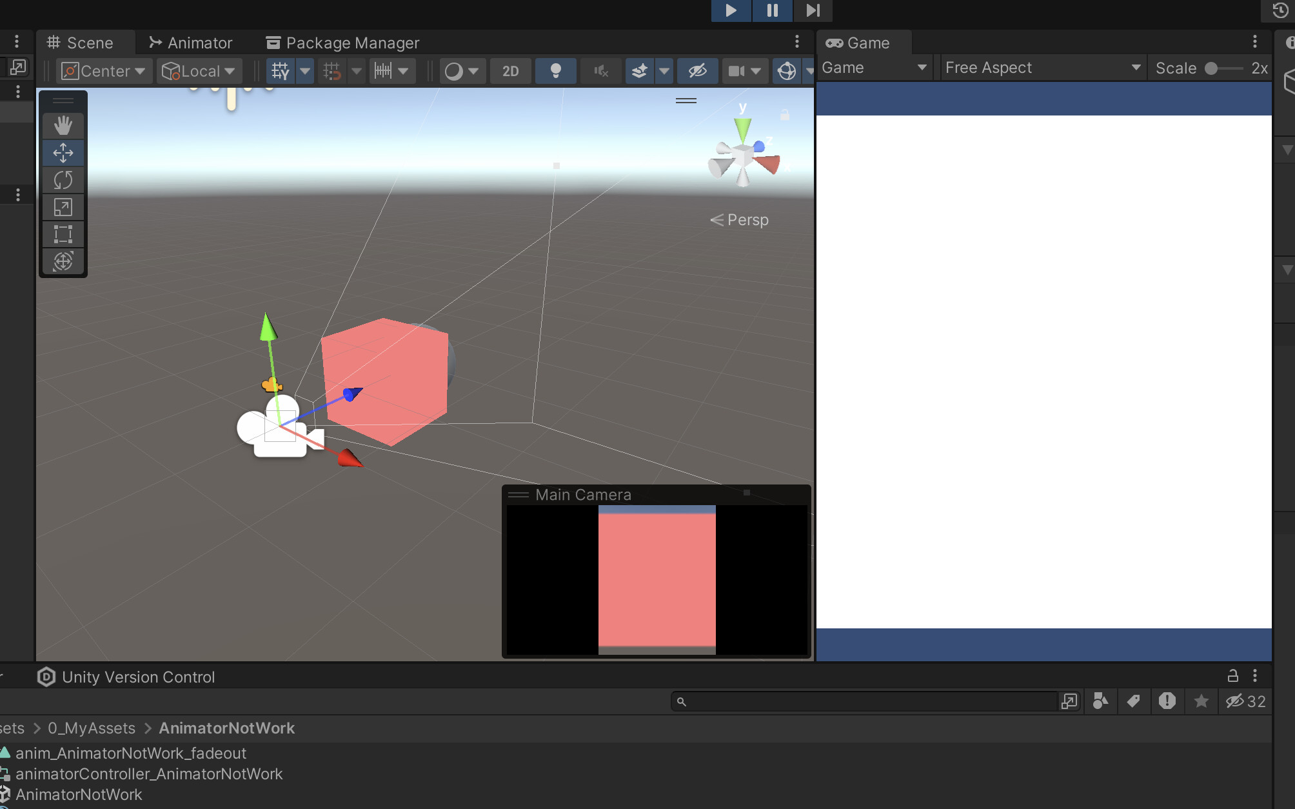
Task: Select the Scale tool
Action: [x=63, y=207]
